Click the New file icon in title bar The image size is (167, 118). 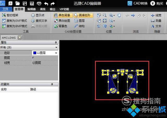pyautogui.click(x=10, y=3)
